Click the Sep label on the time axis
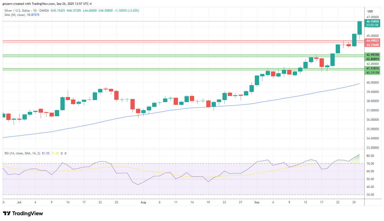 click(x=257, y=202)
